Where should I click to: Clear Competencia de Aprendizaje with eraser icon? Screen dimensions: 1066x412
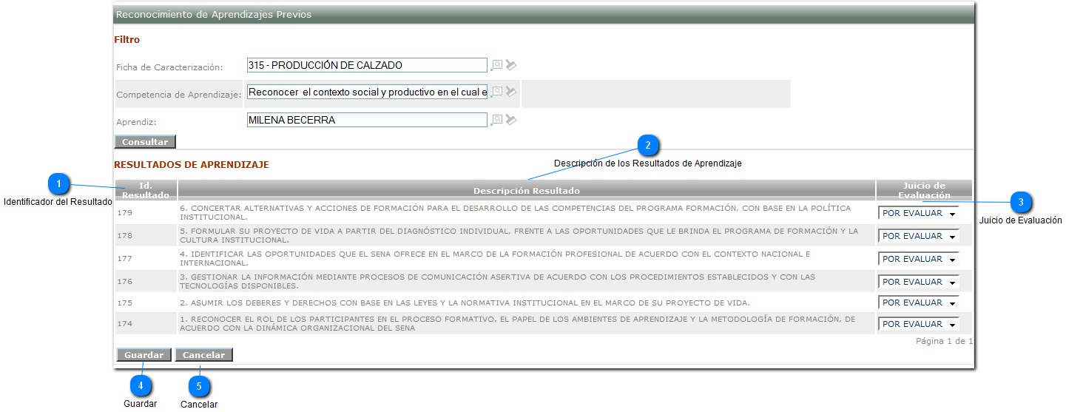(x=511, y=92)
